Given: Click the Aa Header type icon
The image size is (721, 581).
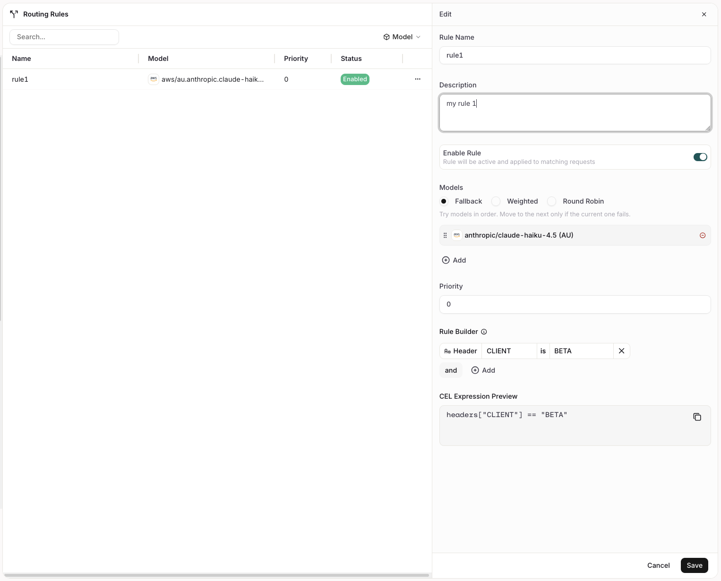Looking at the screenshot, I should click(x=447, y=351).
